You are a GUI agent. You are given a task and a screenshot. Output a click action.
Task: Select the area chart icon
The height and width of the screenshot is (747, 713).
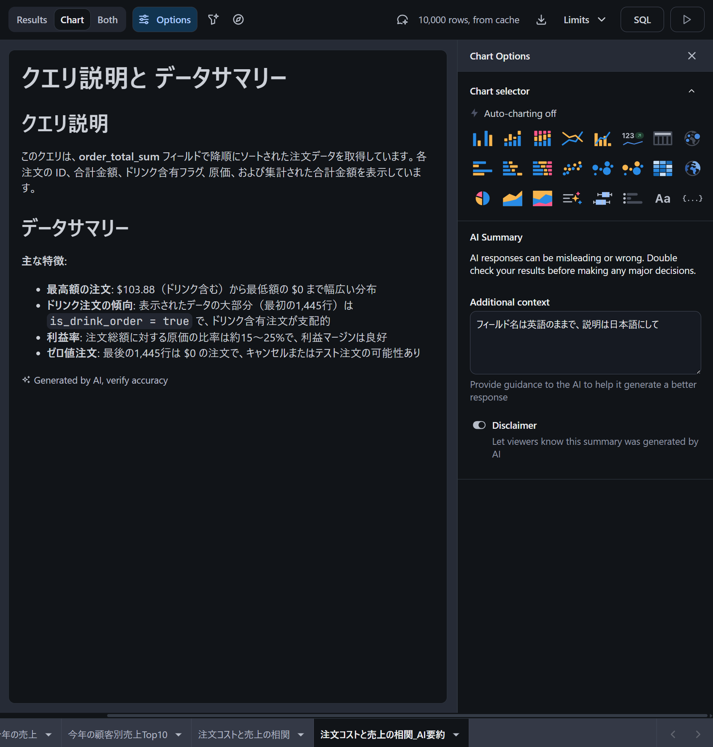[x=512, y=198]
